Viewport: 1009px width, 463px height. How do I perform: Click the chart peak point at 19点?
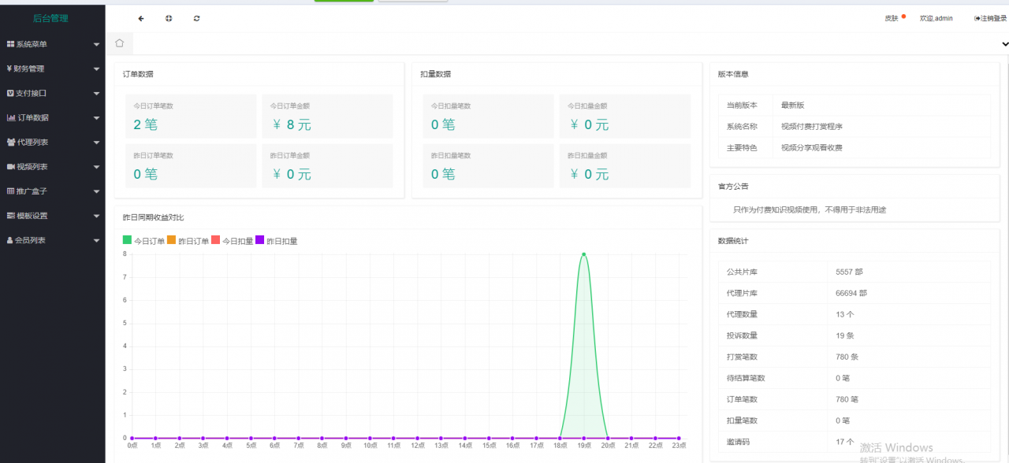pos(583,254)
